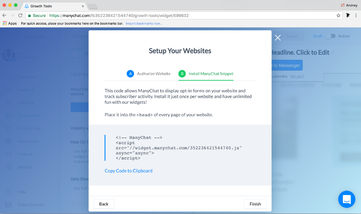The width and height of the screenshot is (361, 214).
Task: Close the Setup Your Websites dialog
Action: pyautogui.click(x=278, y=38)
